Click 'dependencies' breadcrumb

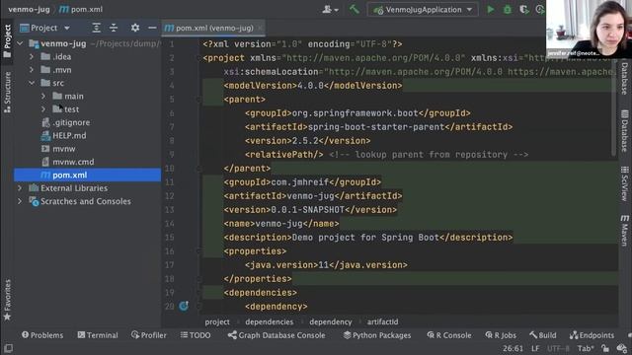(x=270, y=322)
